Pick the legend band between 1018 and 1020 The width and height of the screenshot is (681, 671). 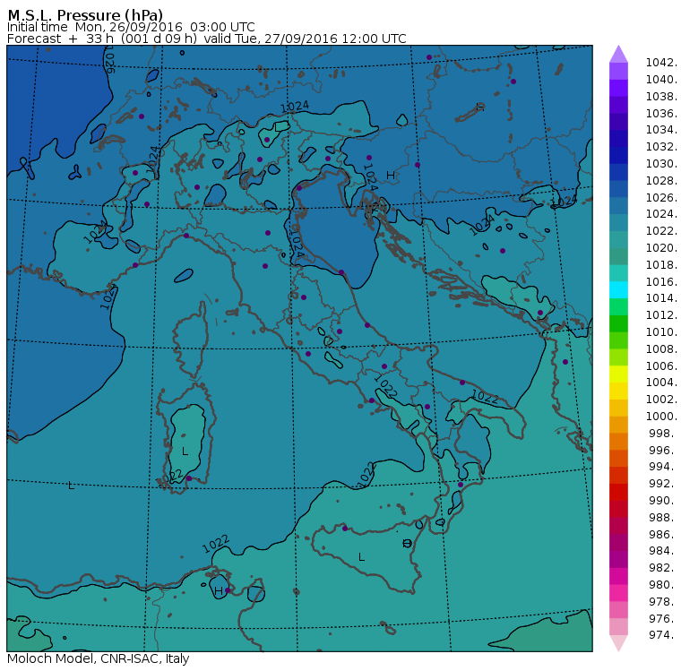(618, 257)
